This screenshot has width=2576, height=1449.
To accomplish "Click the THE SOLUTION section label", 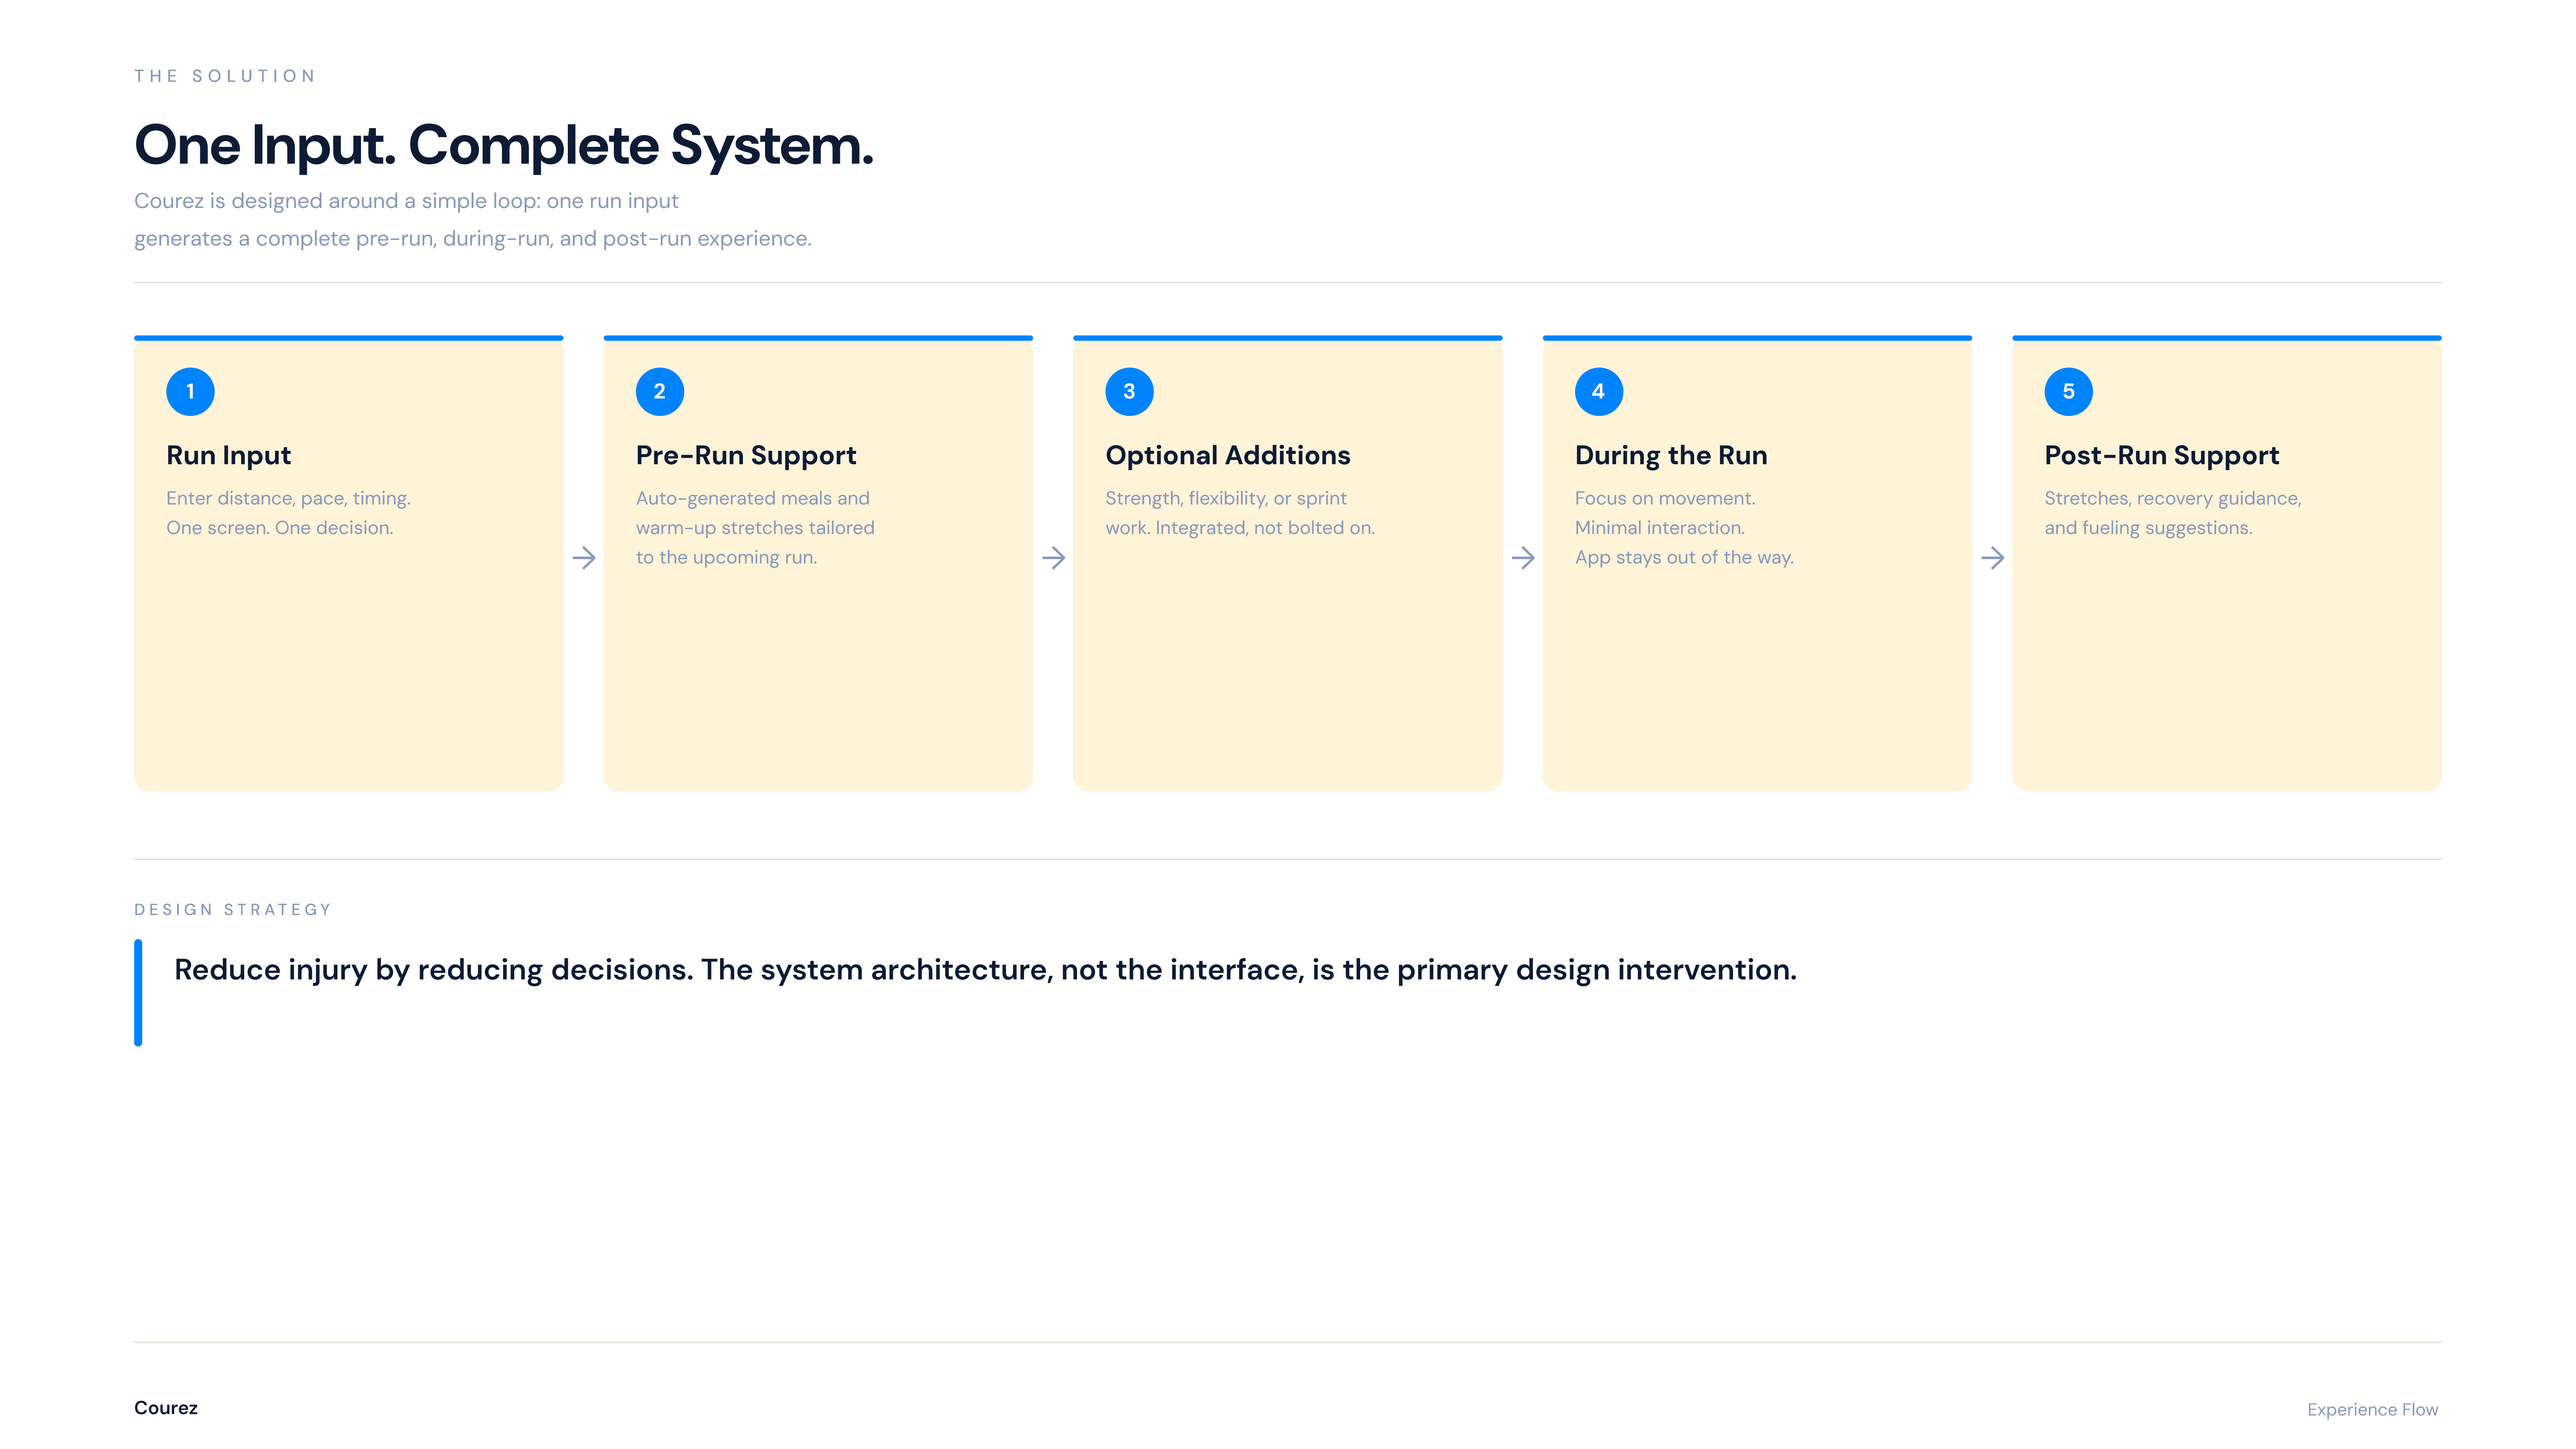I will point(225,76).
